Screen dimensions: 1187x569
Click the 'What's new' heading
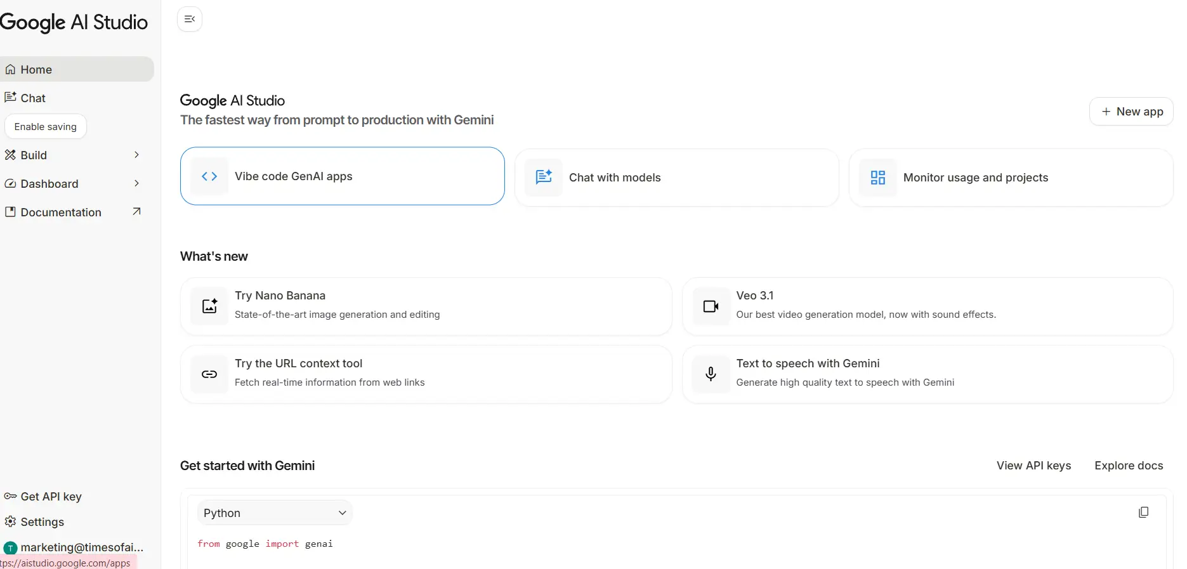(214, 256)
